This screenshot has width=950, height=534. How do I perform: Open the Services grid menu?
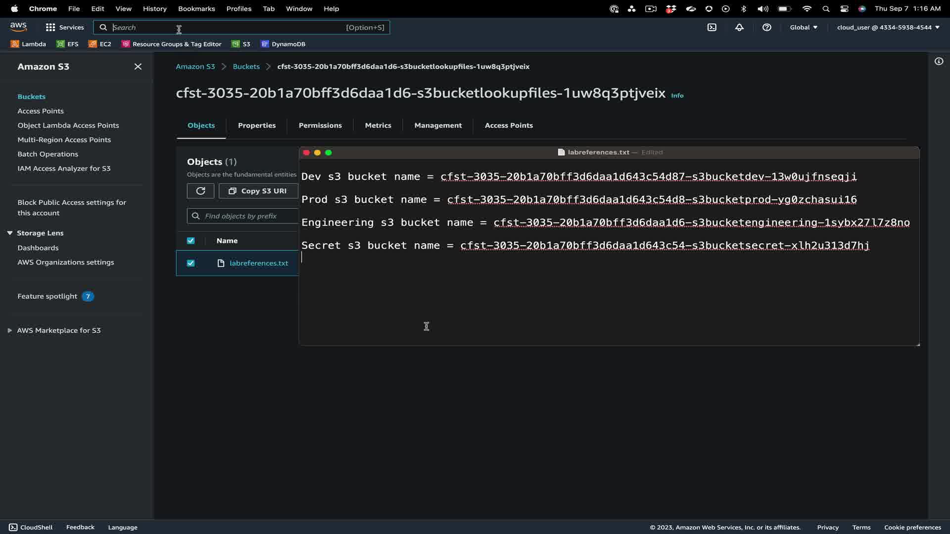[64, 28]
